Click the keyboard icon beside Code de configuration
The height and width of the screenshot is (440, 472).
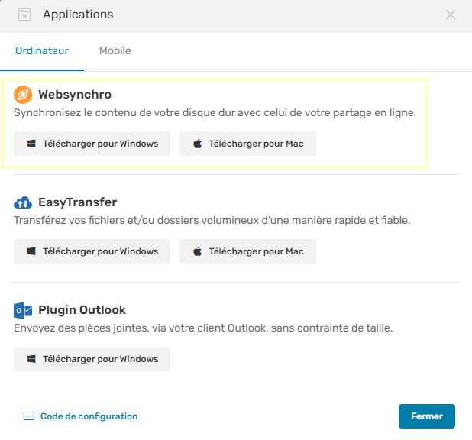tap(29, 416)
